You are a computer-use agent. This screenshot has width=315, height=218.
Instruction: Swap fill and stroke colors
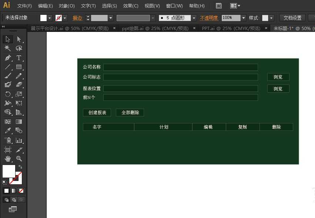[20, 167]
